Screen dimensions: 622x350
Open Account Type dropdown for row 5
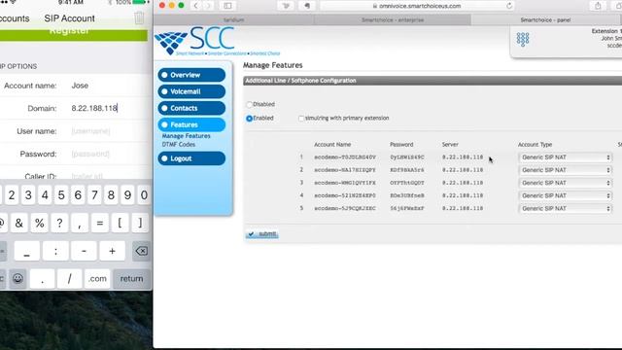[x=566, y=208]
